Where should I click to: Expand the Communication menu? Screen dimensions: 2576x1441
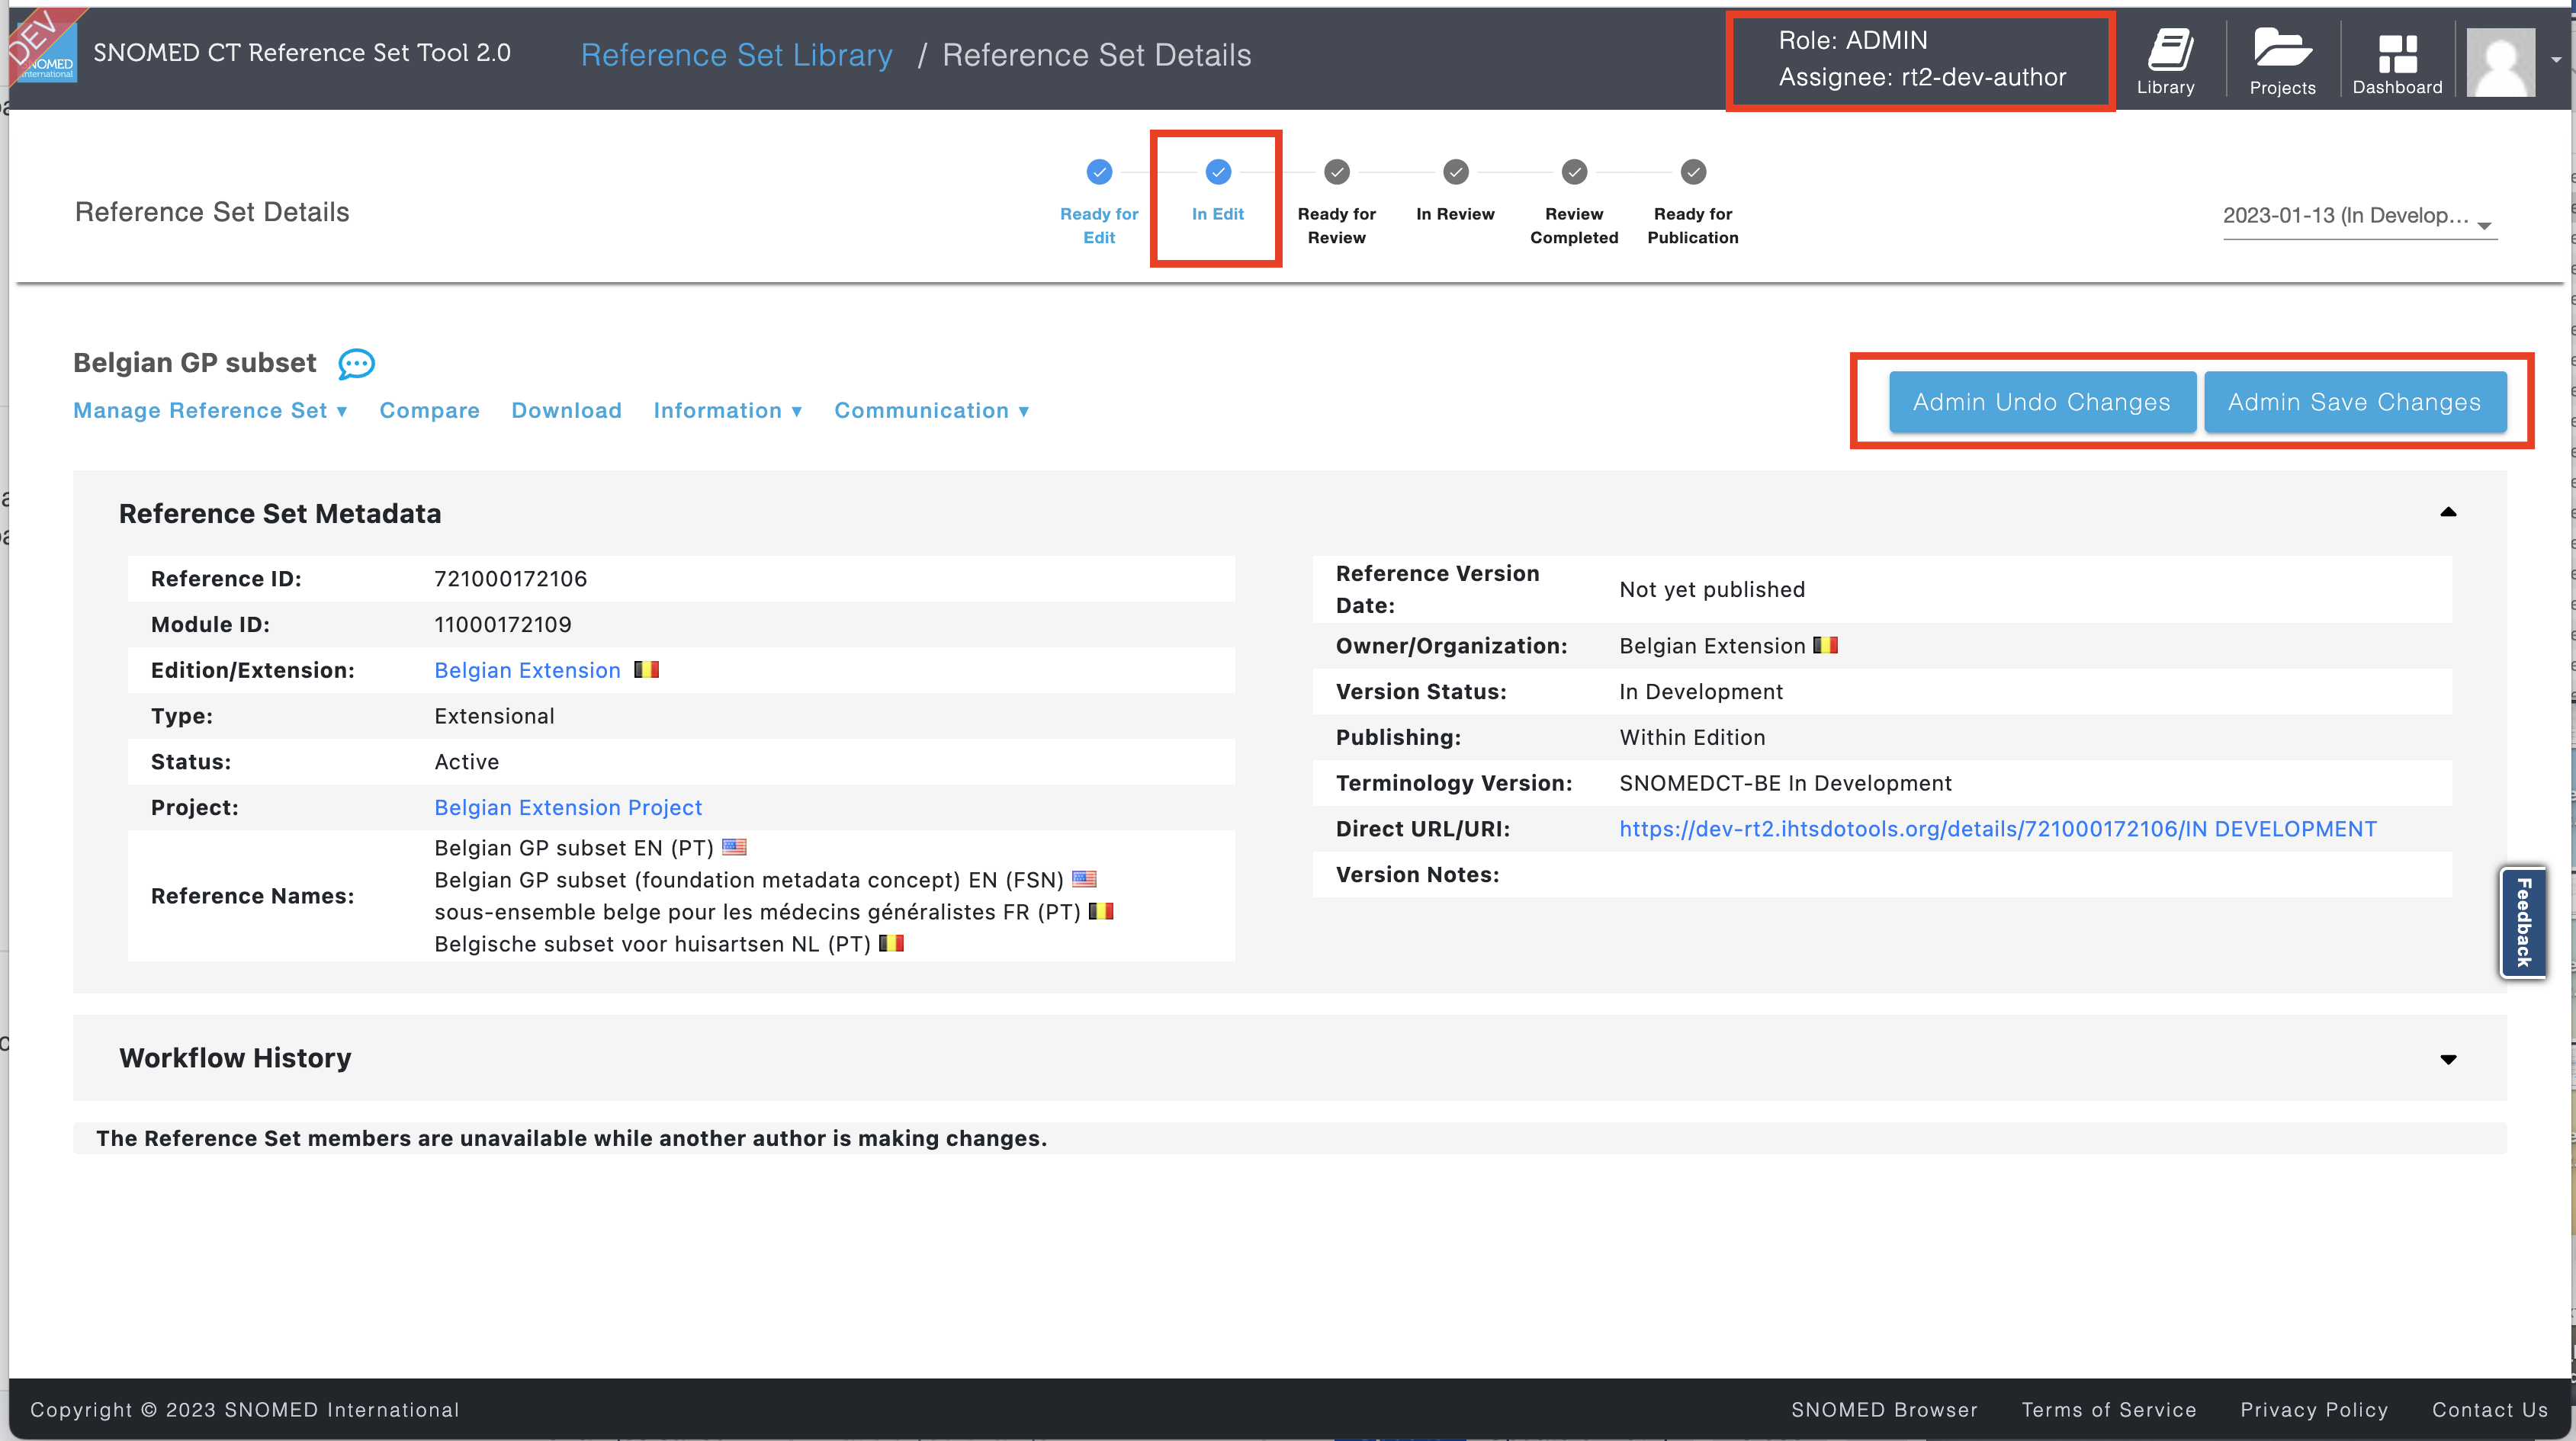(x=931, y=410)
